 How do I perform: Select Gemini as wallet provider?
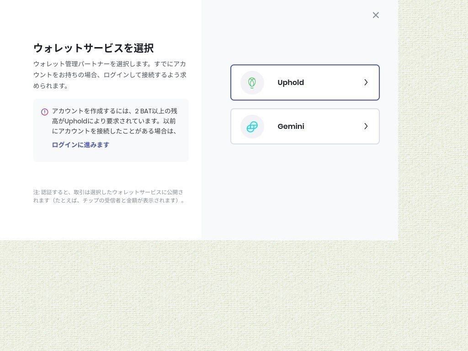305,126
